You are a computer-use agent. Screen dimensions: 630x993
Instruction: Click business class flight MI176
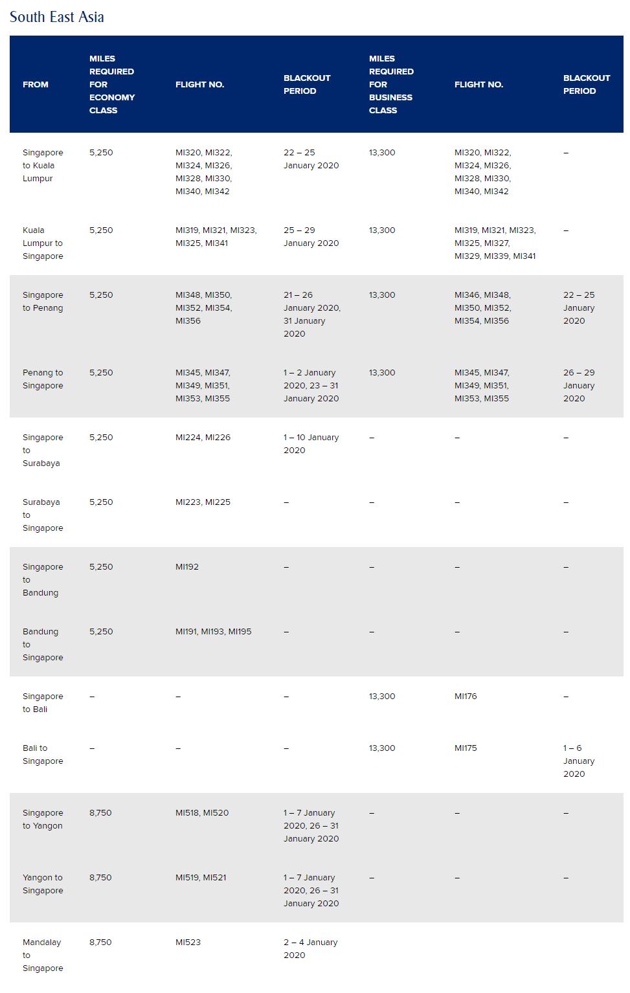click(466, 696)
